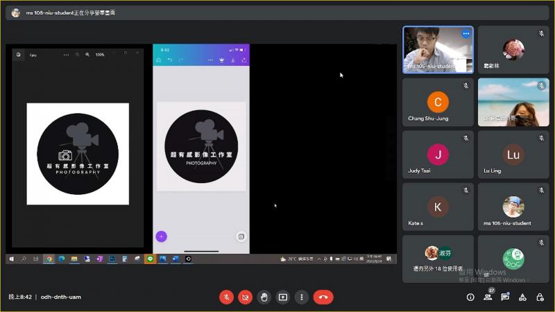Open options on ms 105-niu-student presenter tile

coord(466,33)
